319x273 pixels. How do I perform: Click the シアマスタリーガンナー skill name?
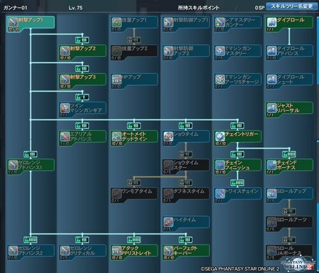pyautogui.click(x=240, y=22)
